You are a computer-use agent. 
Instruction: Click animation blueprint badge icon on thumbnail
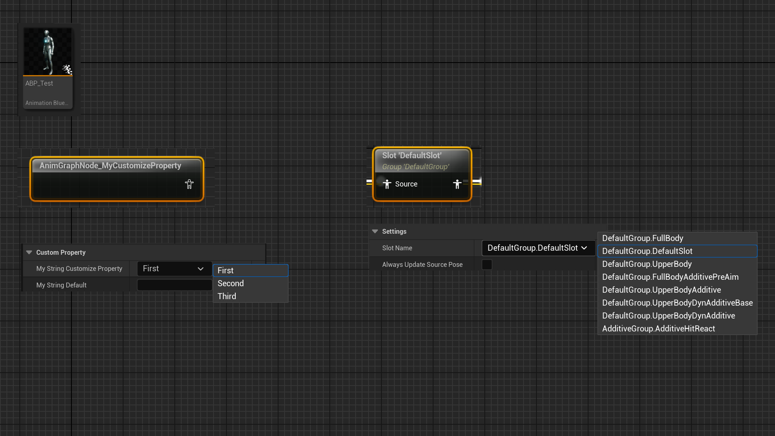click(67, 69)
